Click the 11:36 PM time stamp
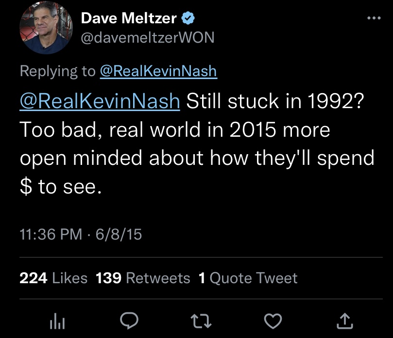The height and width of the screenshot is (338, 393). (51, 234)
